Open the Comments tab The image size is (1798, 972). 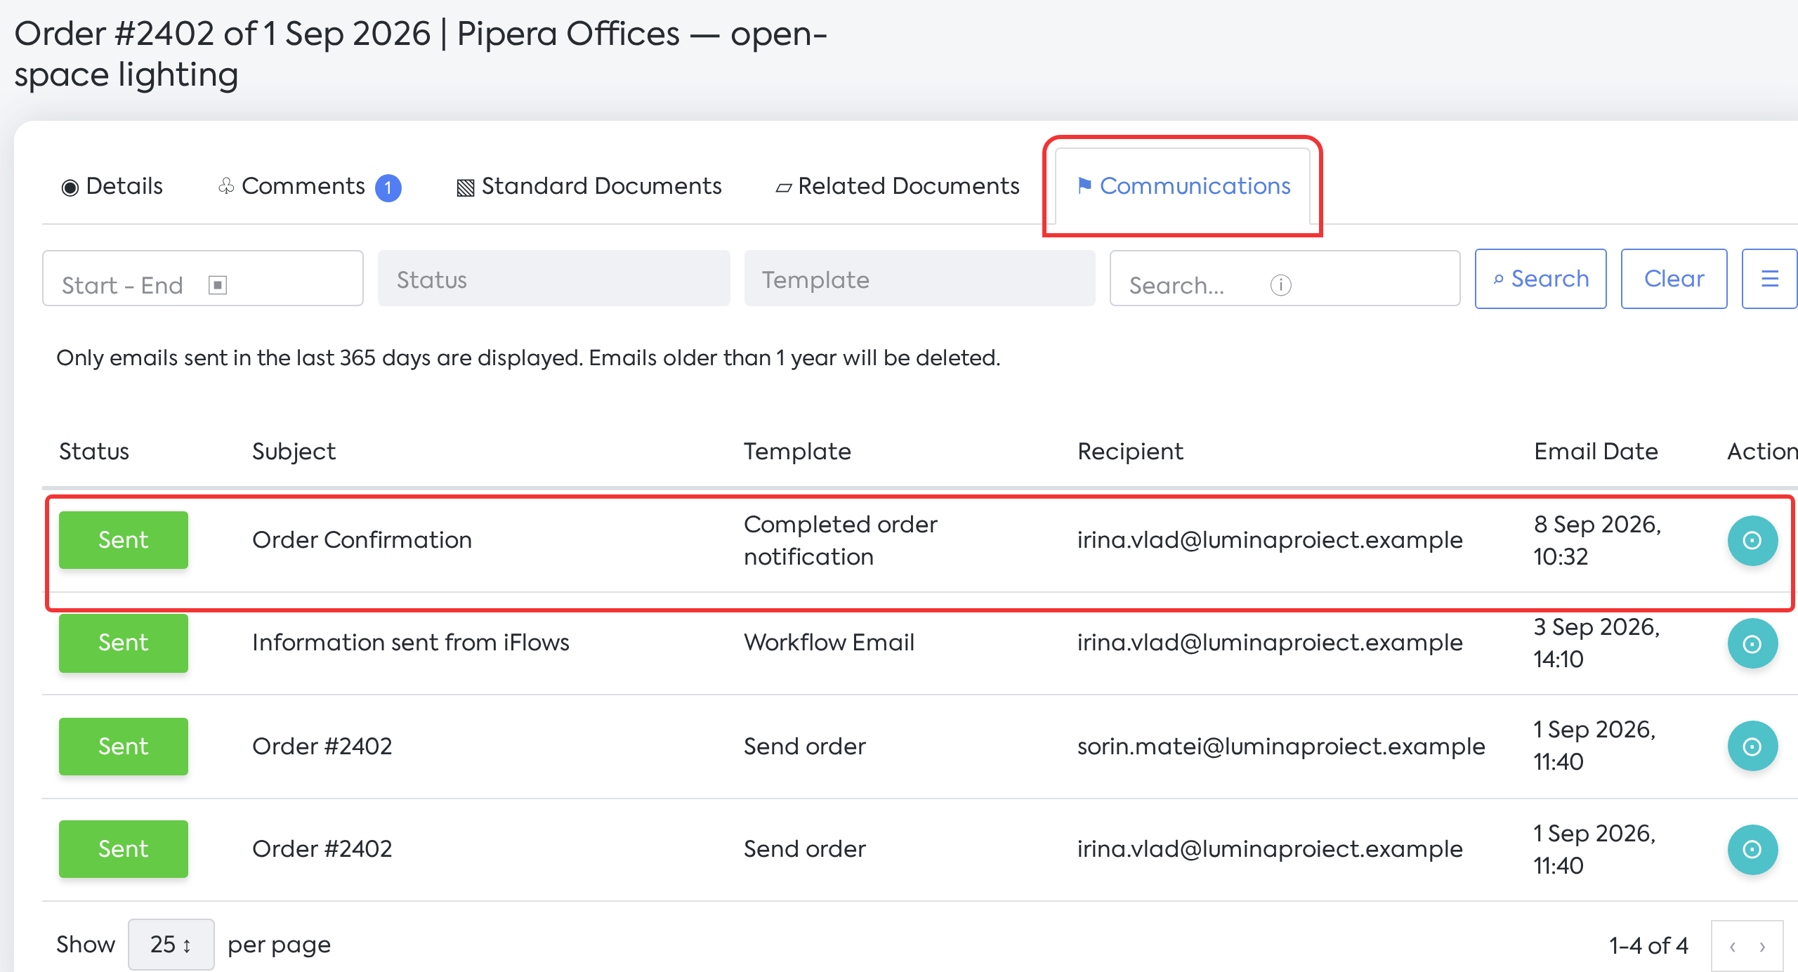(x=309, y=186)
